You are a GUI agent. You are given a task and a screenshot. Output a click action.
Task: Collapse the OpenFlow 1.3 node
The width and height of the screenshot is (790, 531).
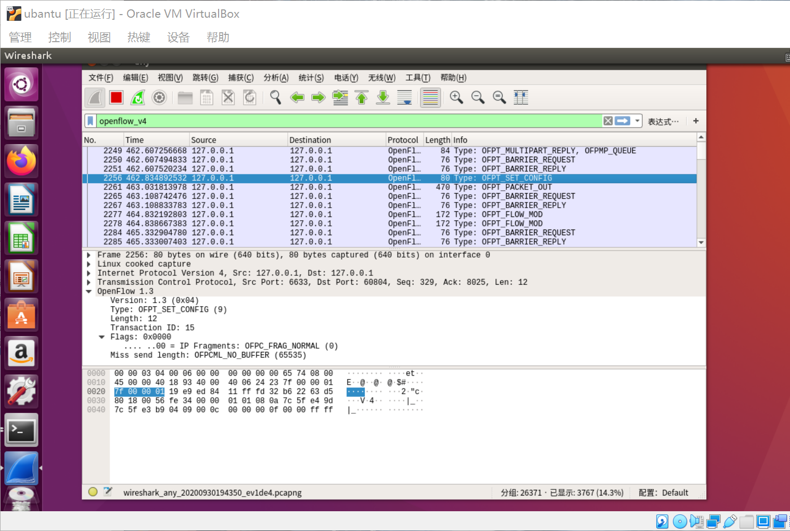tap(89, 292)
